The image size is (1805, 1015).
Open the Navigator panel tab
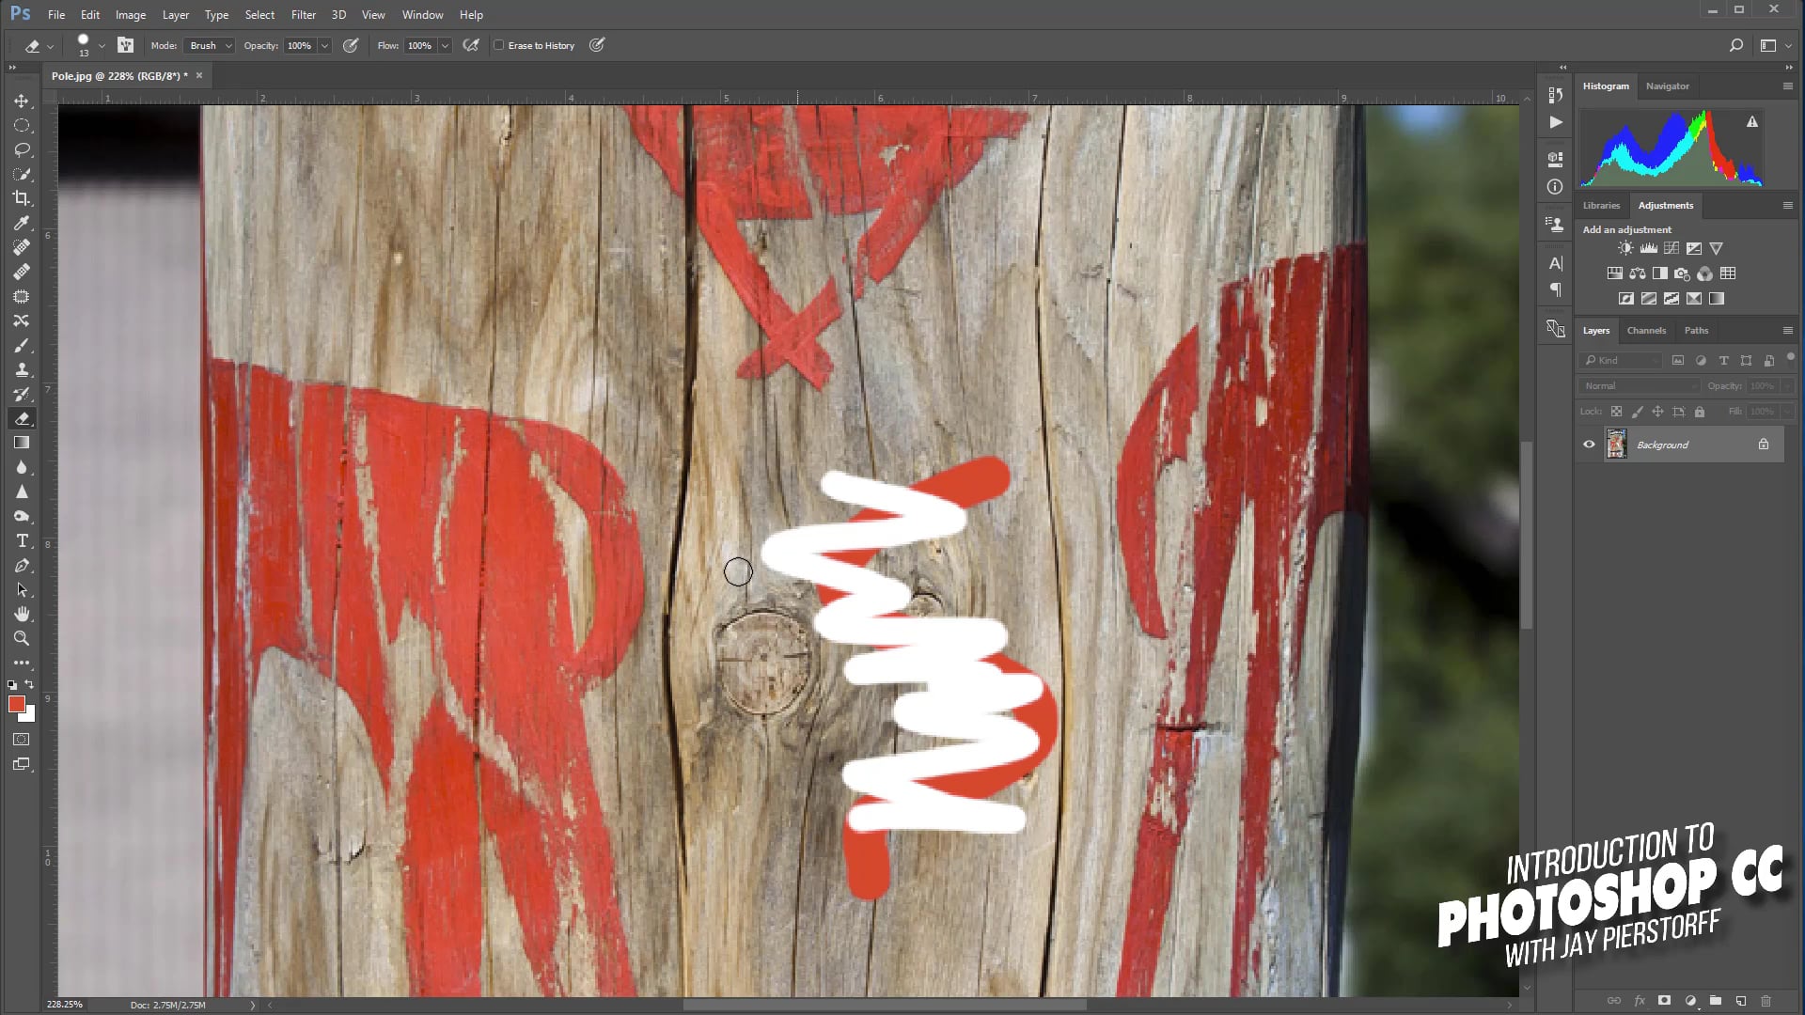click(1667, 86)
